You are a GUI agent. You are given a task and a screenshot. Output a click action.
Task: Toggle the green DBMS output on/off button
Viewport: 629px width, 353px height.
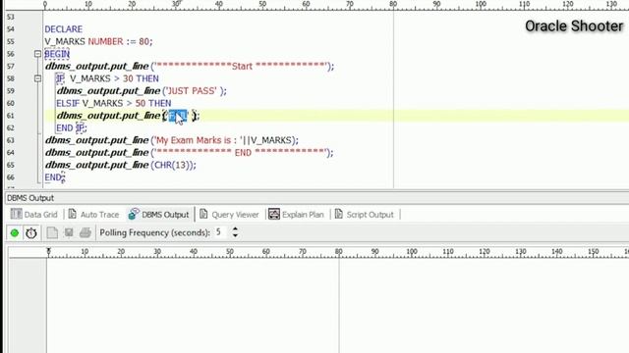point(15,233)
